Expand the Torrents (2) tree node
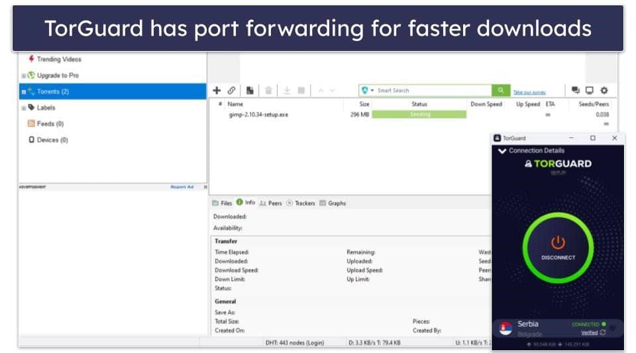The height and width of the screenshot is (353, 636). [24, 92]
